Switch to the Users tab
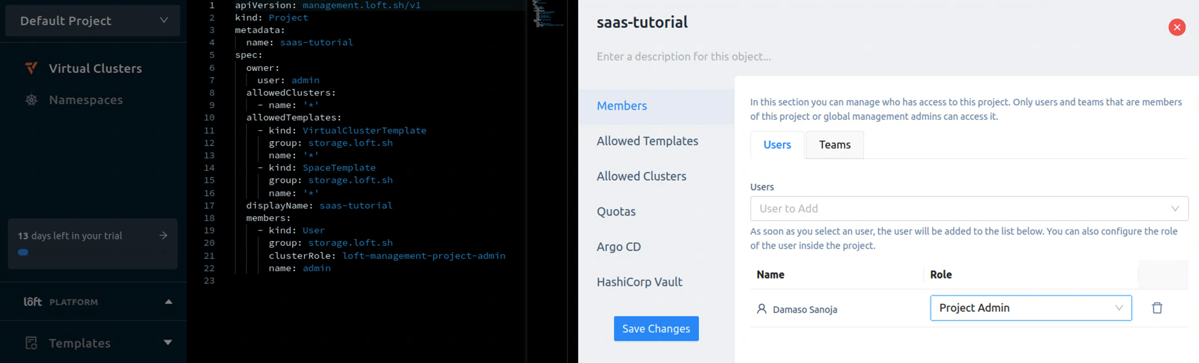This screenshot has height=363, width=1199. pos(777,145)
